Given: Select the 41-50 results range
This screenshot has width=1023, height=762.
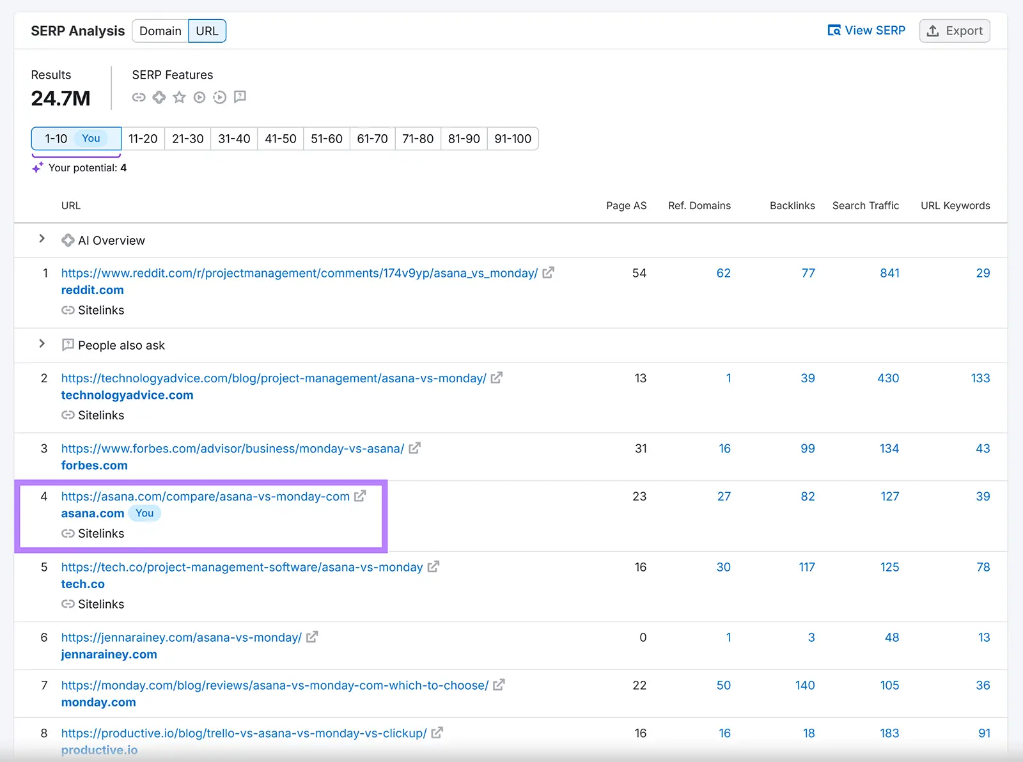Looking at the screenshot, I should coord(280,138).
